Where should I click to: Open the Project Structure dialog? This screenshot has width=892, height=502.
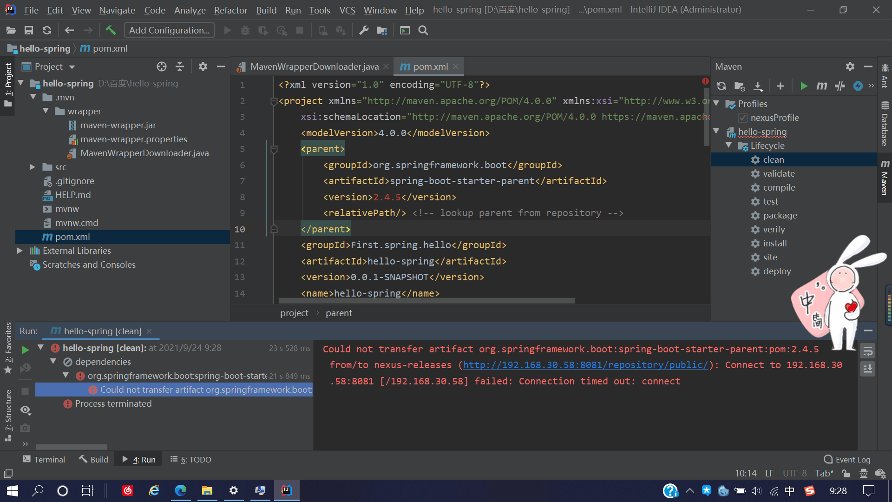coord(381,30)
